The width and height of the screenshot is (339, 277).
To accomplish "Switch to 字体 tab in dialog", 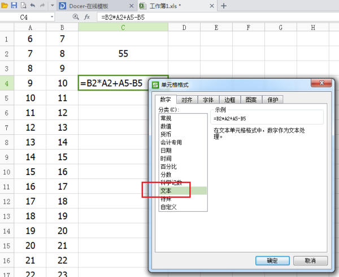I will 208,100.
